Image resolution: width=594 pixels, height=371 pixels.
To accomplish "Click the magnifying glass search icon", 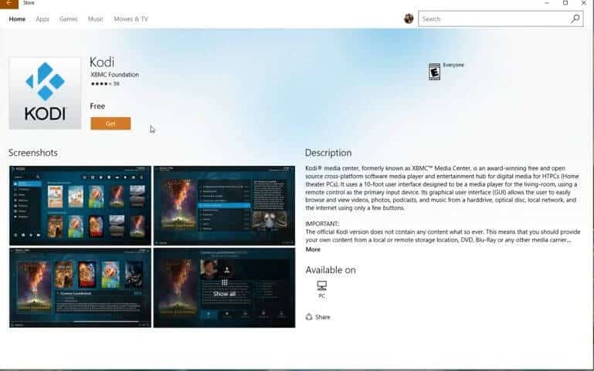I will point(575,19).
